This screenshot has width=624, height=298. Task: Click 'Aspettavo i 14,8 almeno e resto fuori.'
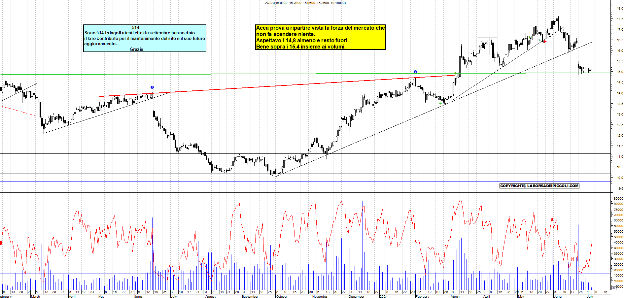click(302, 41)
